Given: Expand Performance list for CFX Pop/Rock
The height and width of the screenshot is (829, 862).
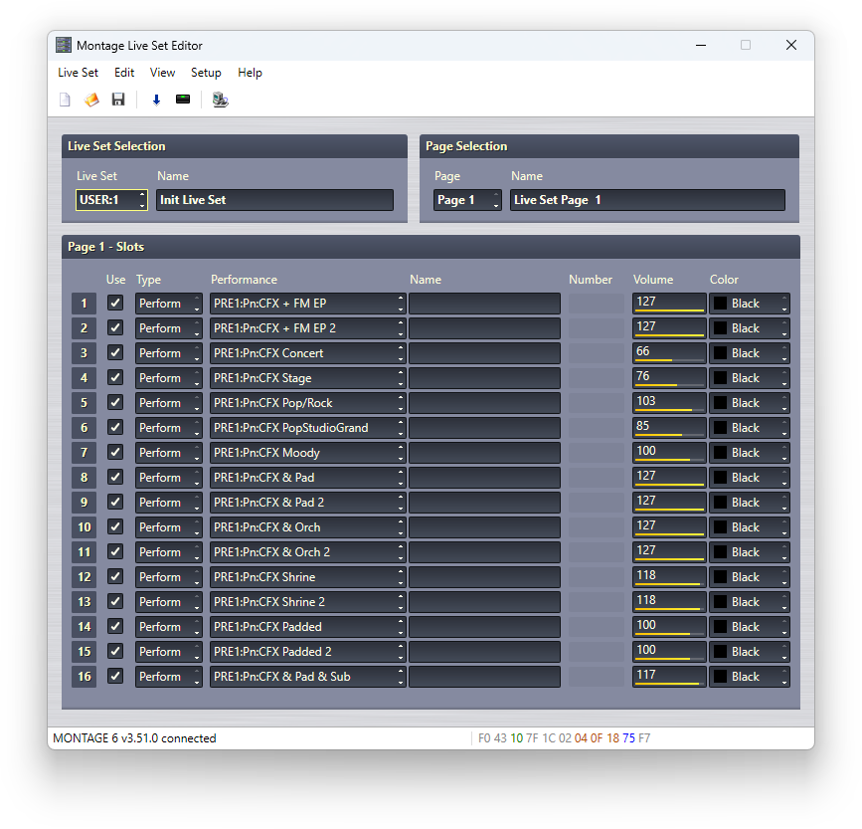Looking at the screenshot, I should click(x=307, y=403).
